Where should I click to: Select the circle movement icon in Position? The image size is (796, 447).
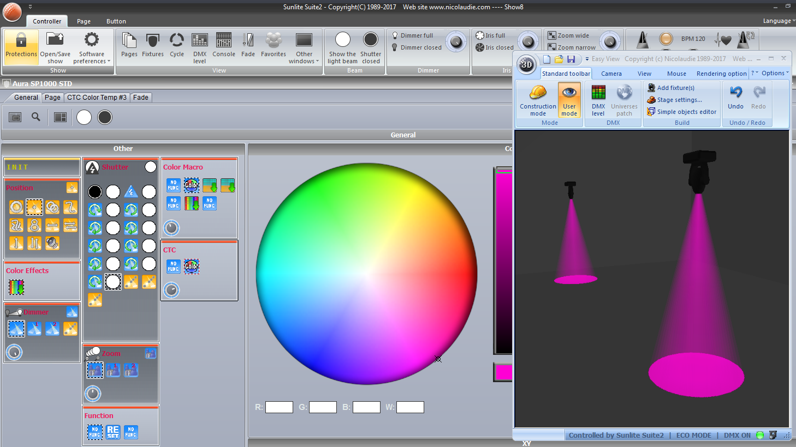click(x=16, y=207)
